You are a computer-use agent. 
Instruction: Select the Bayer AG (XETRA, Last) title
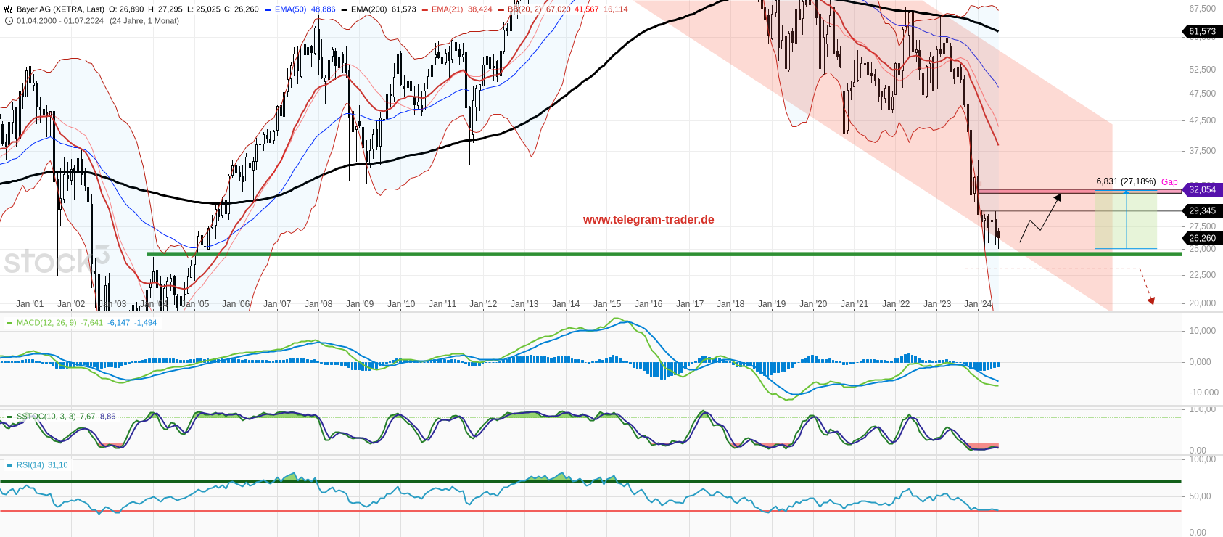click(x=60, y=9)
